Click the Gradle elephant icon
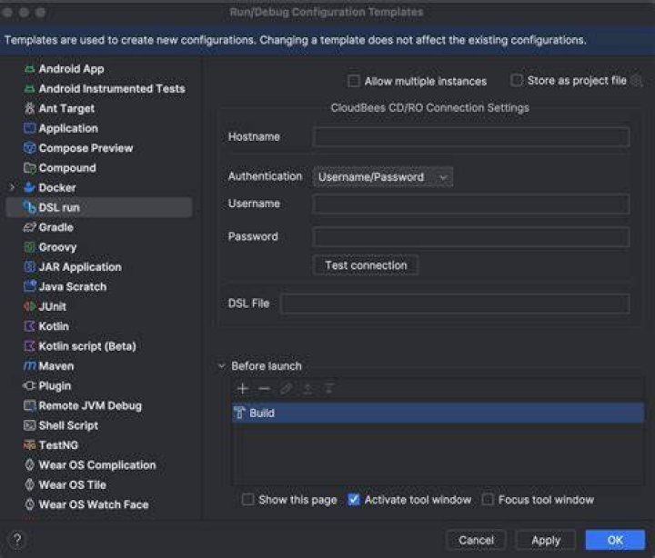This screenshot has width=655, height=558. point(29,227)
